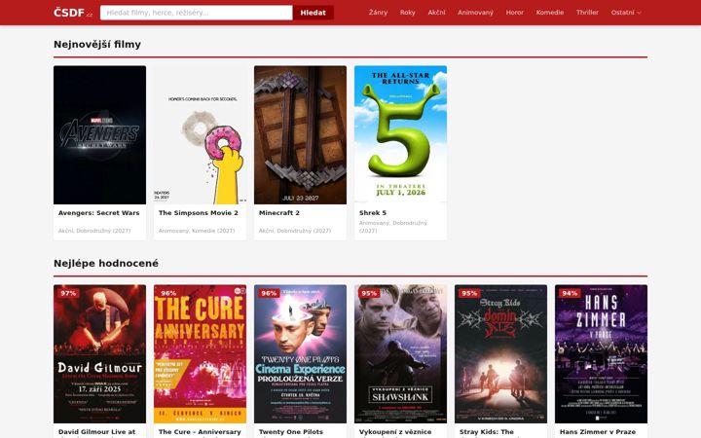
Task: Click the Vykoupení z věznice title
Action: click(x=395, y=432)
